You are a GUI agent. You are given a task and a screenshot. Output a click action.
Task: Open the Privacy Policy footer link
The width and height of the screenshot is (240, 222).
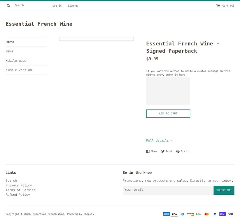19,185
